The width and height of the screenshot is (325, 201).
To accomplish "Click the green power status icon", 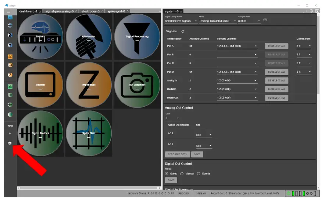I will click(x=289, y=194).
